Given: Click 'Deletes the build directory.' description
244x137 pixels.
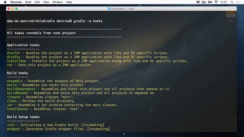Looking at the screenshot, I should [49, 101].
